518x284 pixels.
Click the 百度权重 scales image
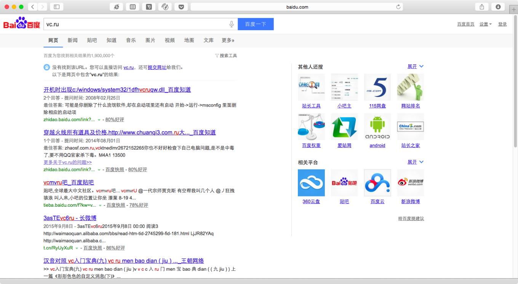pyautogui.click(x=311, y=127)
